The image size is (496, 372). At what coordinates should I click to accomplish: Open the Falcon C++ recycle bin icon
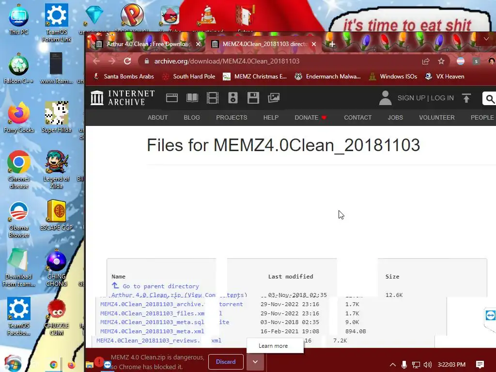coord(19,69)
